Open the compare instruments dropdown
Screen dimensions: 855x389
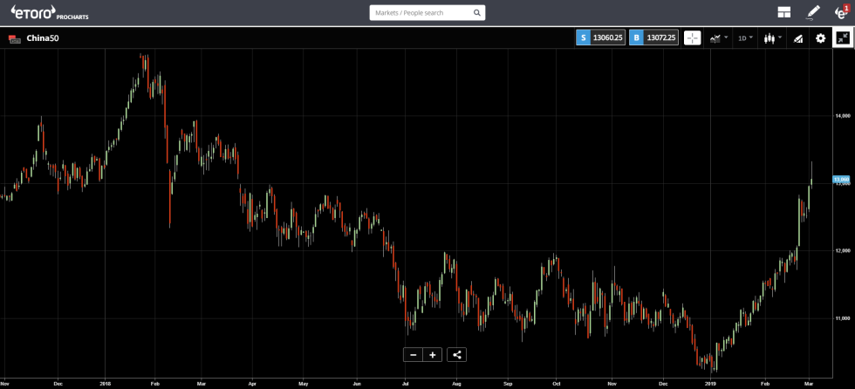pyautogui.click(x=719, y=38)
